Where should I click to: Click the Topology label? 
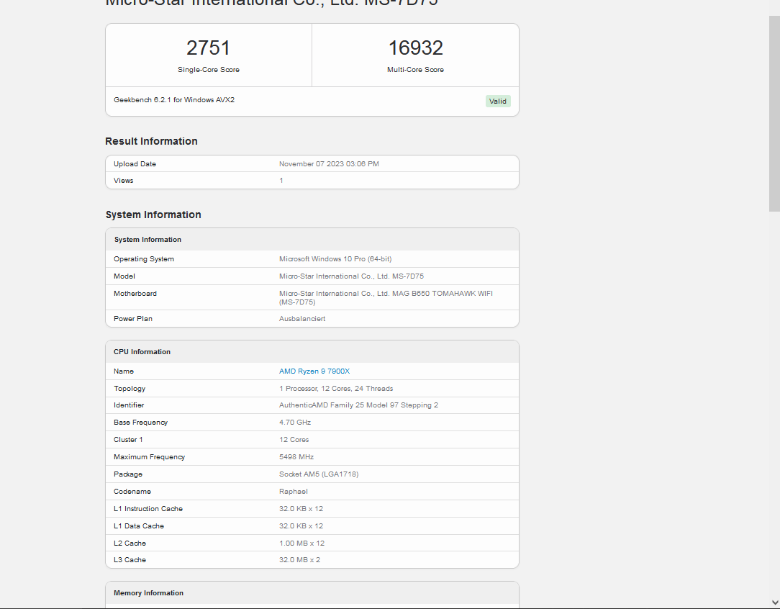coord(130,389)
